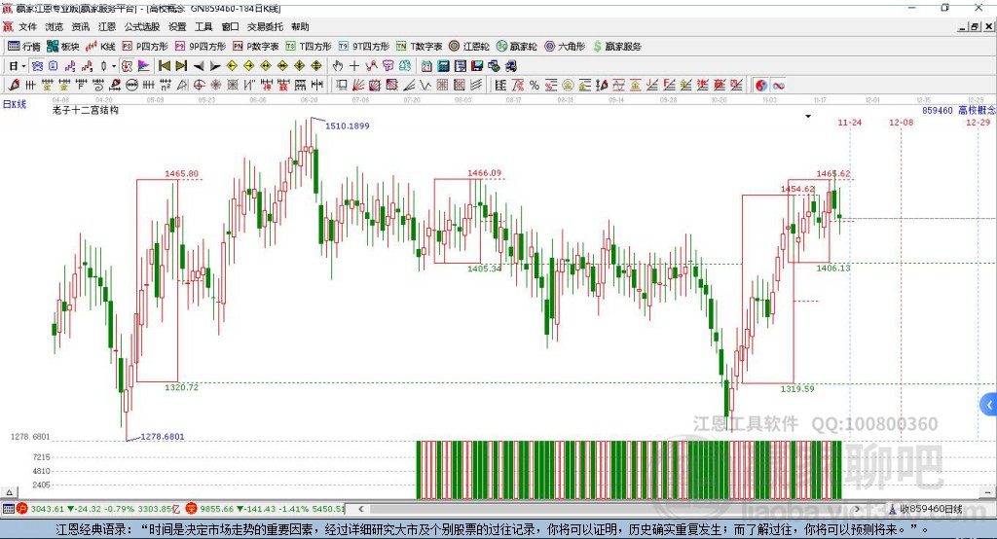The width and height of the screenshot is (997, 539).
Task: Click the 3043.61 index status entry
Action: [47, 509]
